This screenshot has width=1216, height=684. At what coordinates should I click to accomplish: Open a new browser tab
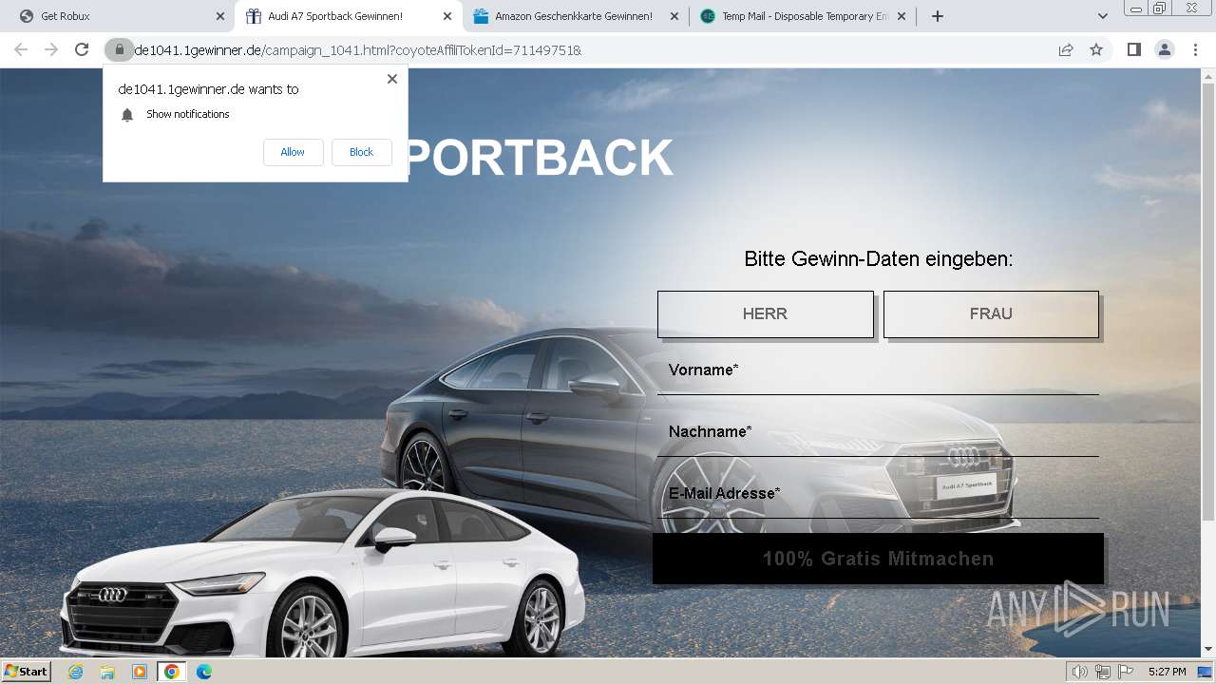pyautogui.click(x=938, y=16)
